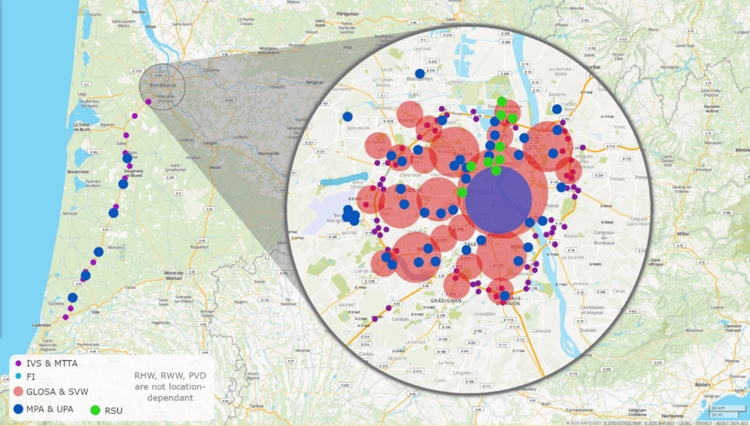Click the Marmande city label
Screen dimensions: 750x426
pyautogui.click(x=268, y=154)
